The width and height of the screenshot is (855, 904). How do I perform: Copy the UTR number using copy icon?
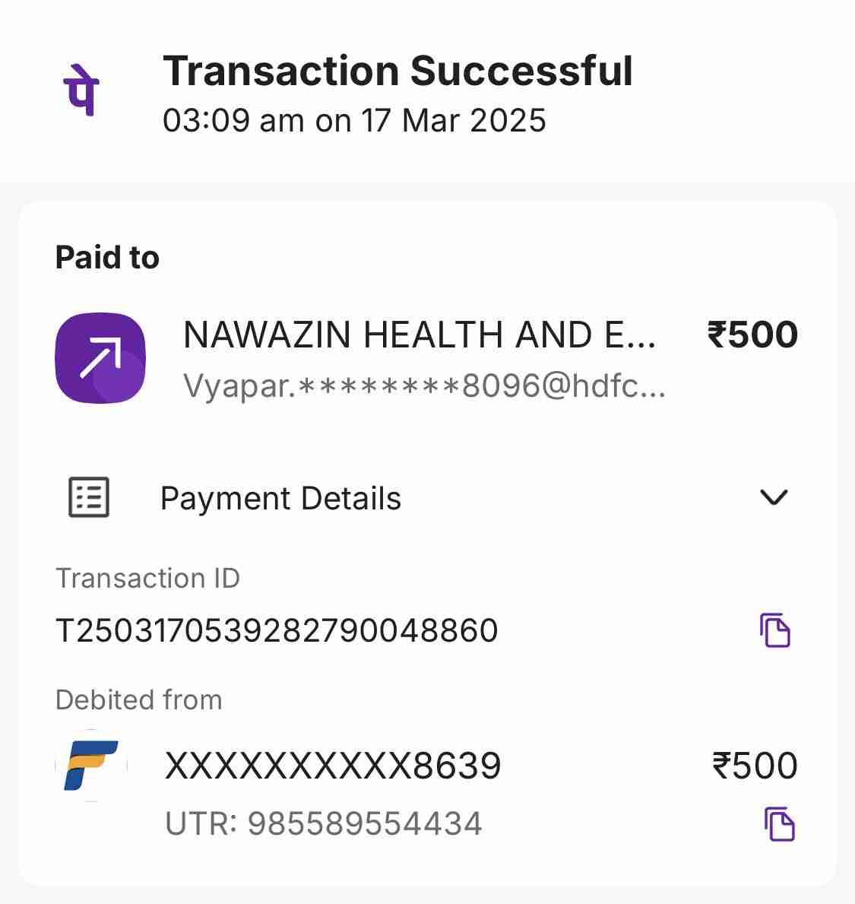point(779,824)
